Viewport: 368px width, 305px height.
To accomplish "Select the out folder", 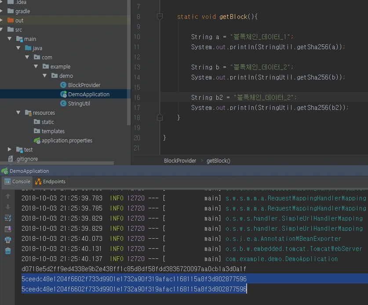I will tap(19, 20).
